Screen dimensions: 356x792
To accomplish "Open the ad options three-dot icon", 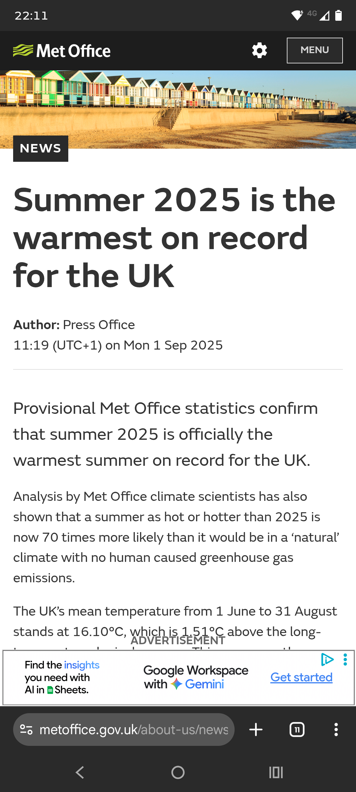I will (345, 660).
